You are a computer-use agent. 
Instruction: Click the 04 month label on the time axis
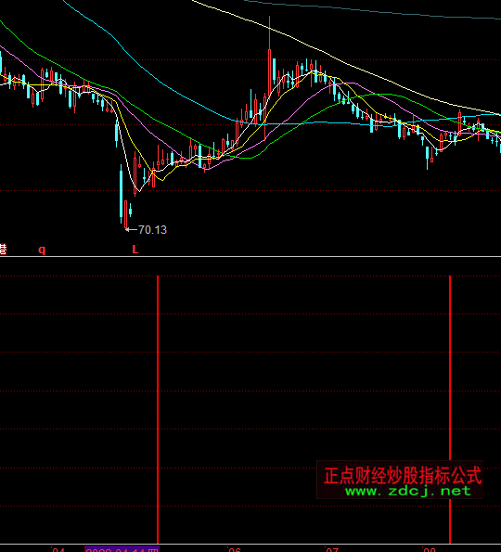58,549
